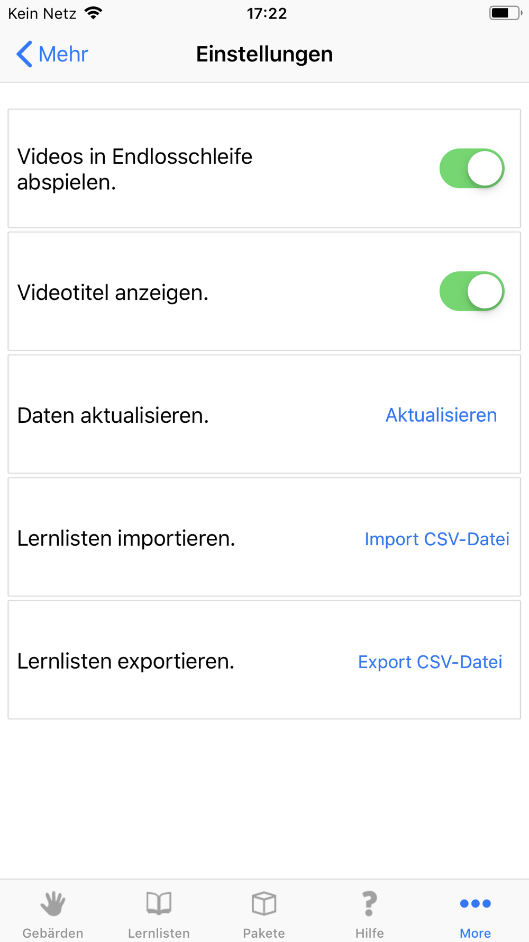The image size is (529, 942).
Task: Tap the Gebärden hand icon
Action: pos(53,903)
